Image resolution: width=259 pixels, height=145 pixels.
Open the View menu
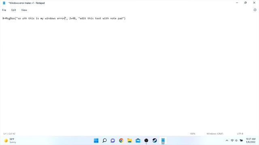tap(24, 10)
